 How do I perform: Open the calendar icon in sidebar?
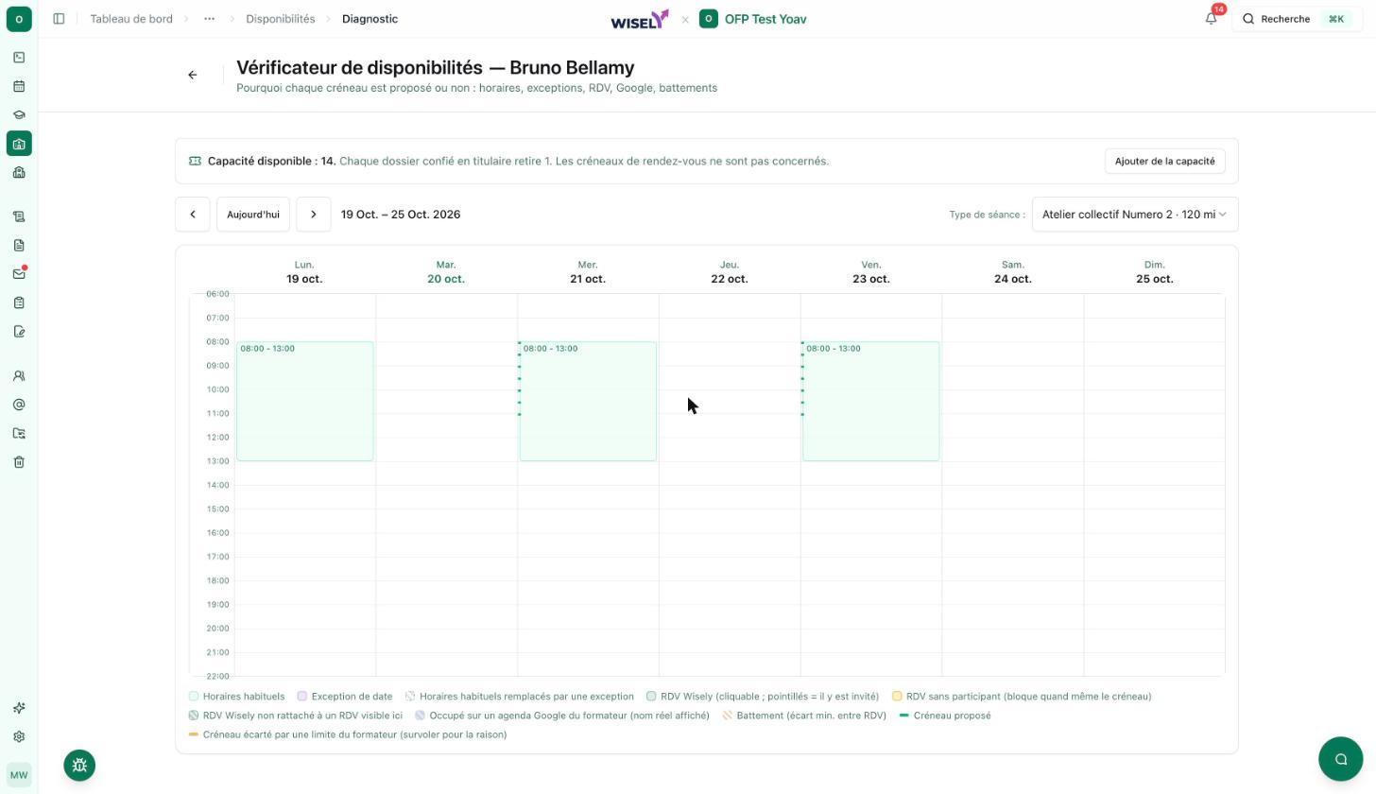[x=19, y=86]
